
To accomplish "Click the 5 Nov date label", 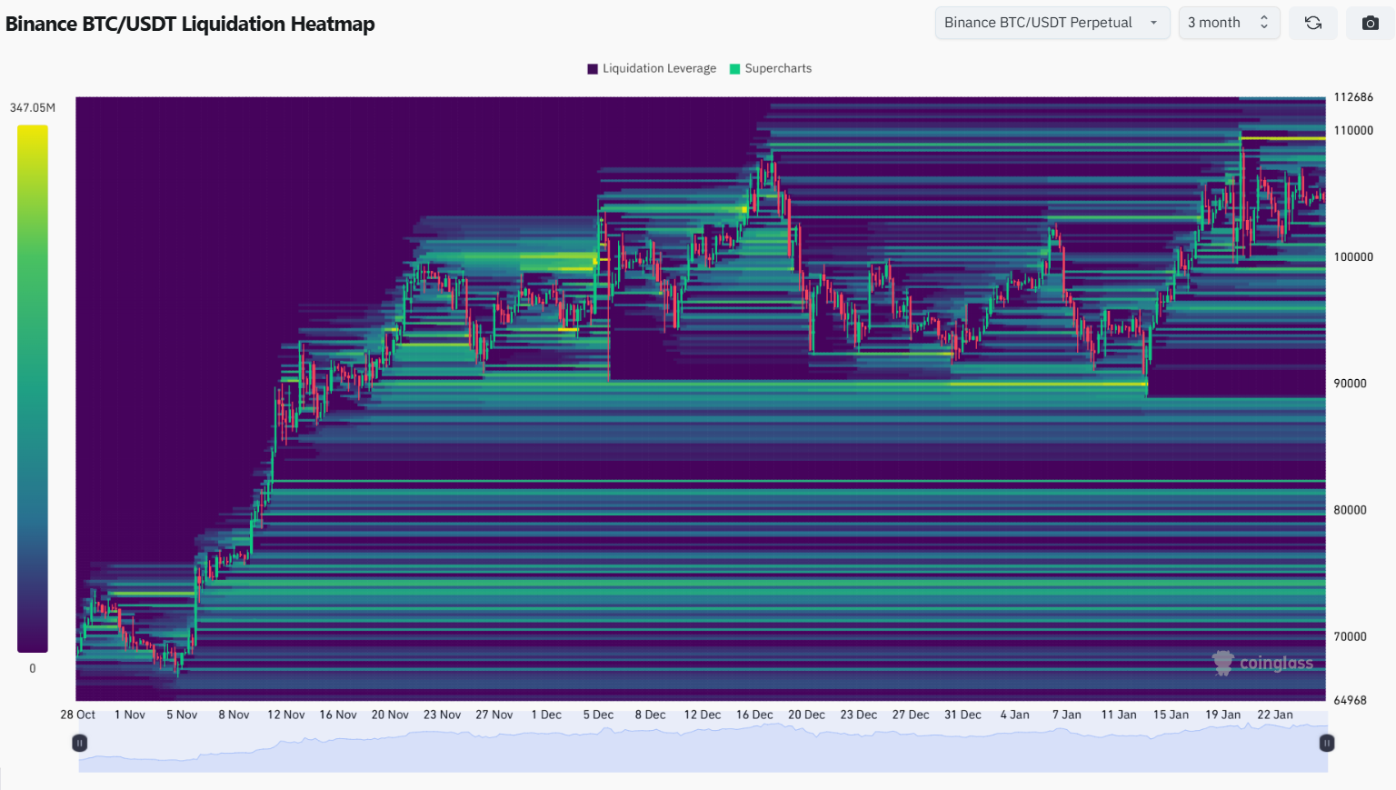I will pos(182,715).
